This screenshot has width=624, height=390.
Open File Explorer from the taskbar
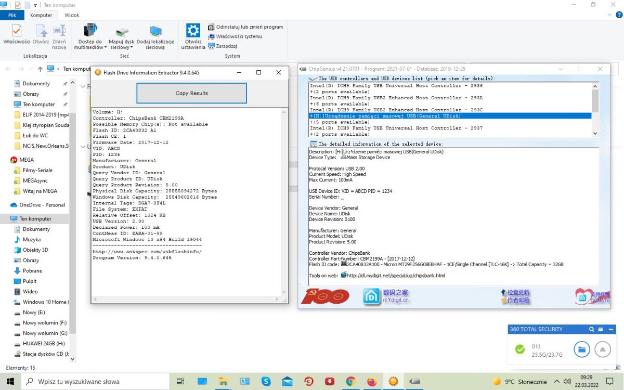point(223,382)
